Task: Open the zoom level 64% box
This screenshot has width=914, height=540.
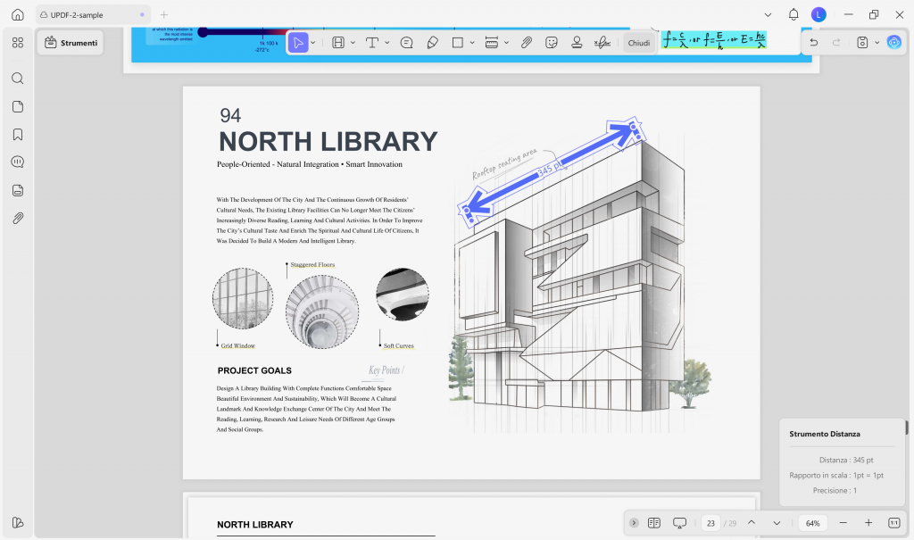Action: [812, 523]
